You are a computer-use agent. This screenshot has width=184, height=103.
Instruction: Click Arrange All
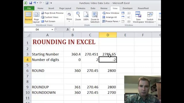[x=110, y=17]
